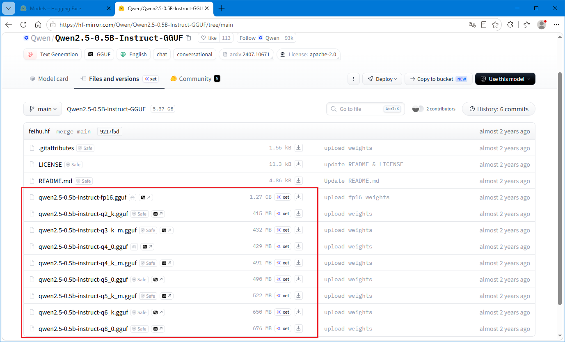Like this model repository
Screen dimensions: 565x342
pyautogui.click(x=208, y=38)
